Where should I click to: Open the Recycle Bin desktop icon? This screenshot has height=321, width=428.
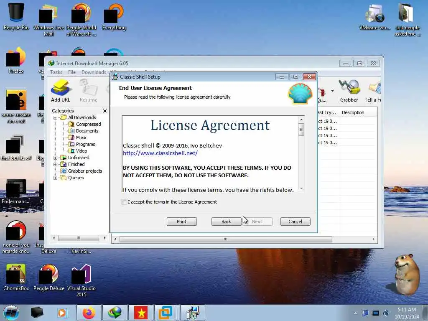[16, 16]
